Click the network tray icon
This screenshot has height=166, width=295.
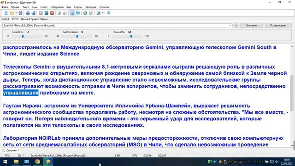pos(272,162)
